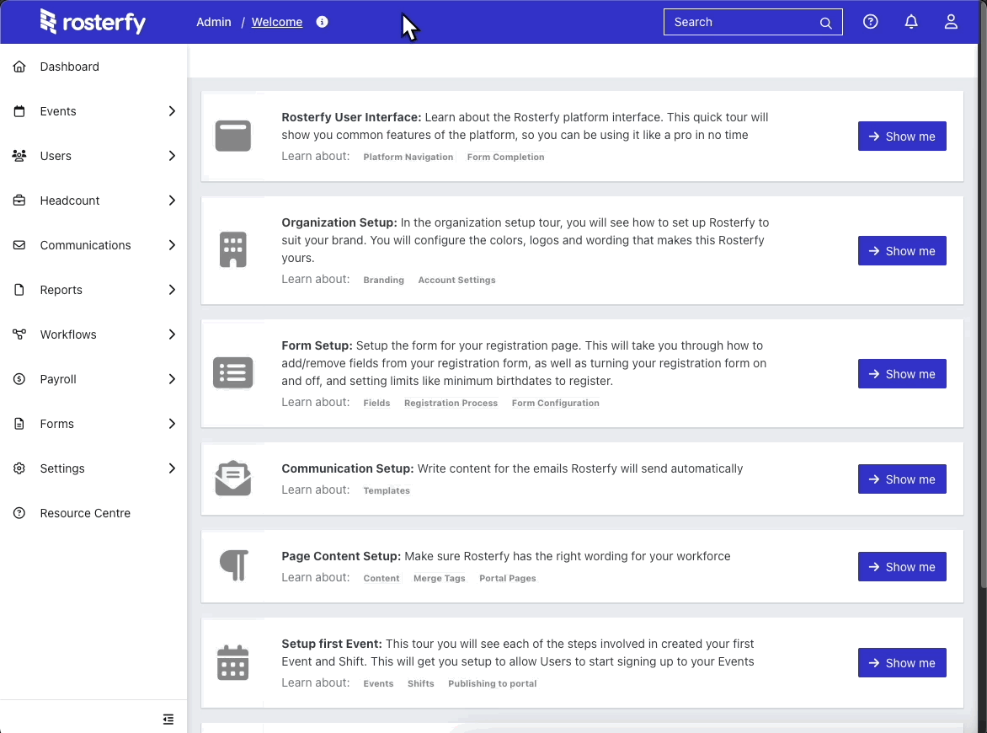Click the Users group icon
This screenshot has width=987, height=733.
pyautogui.click(x=19, y=156)
